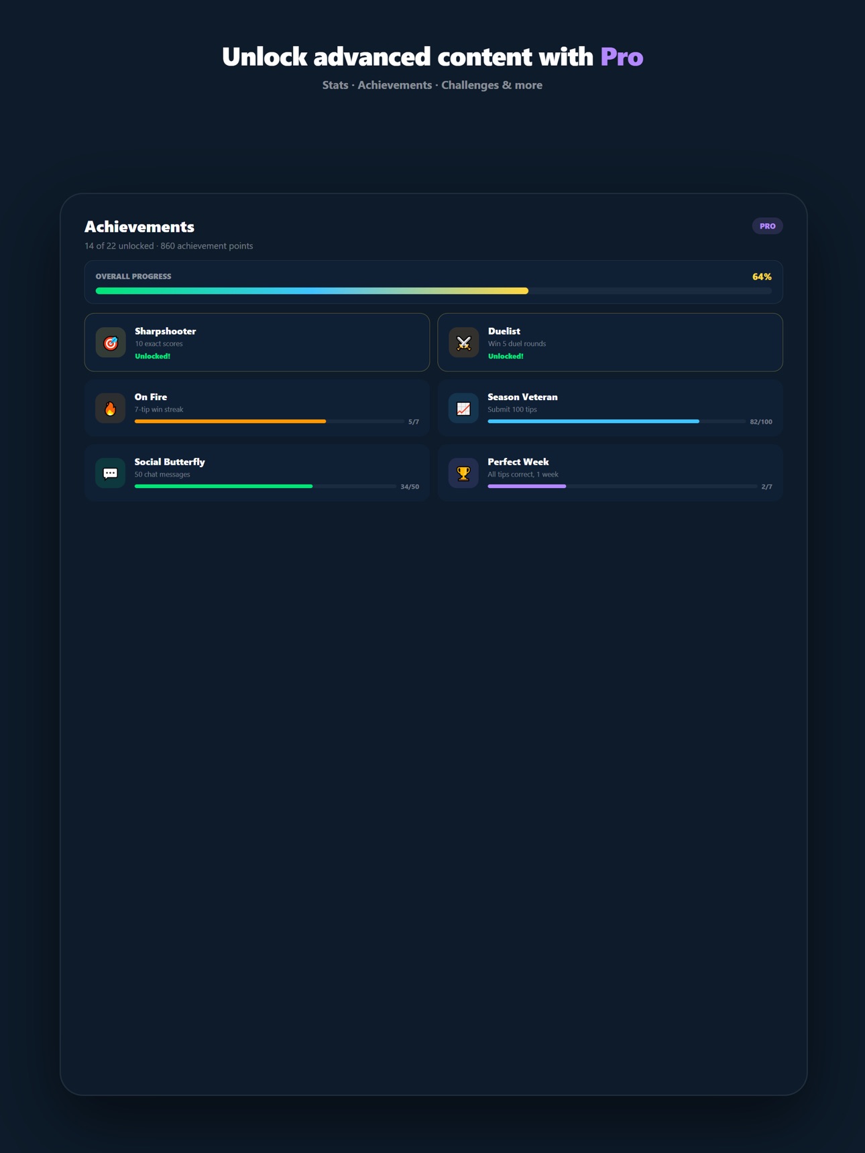Image resolution: width=865 pixels, height=1153 pixels.
Task: Select the Duelist achievement title
Action: pos(504,331)
